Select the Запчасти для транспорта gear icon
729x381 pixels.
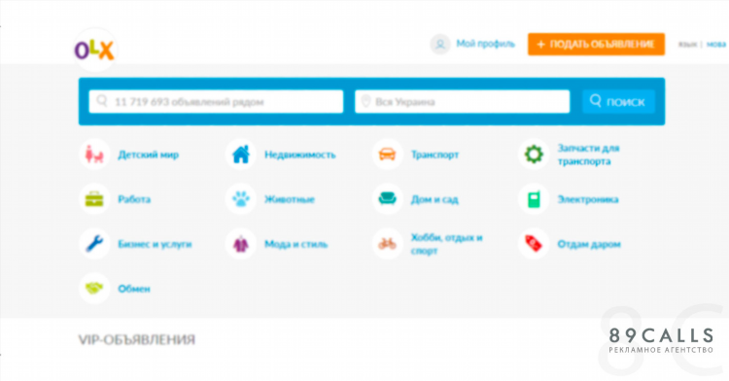click(x=534, y=155)
